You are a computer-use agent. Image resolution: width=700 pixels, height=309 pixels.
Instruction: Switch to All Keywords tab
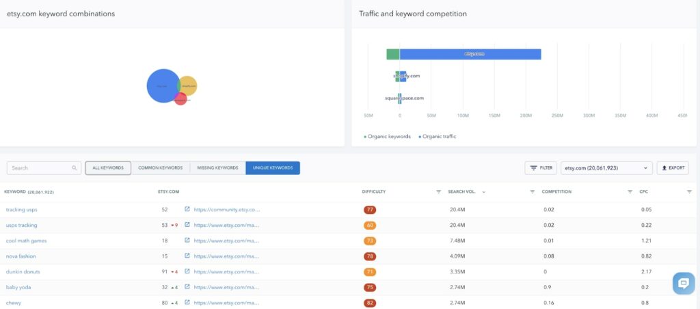point(108,168)
